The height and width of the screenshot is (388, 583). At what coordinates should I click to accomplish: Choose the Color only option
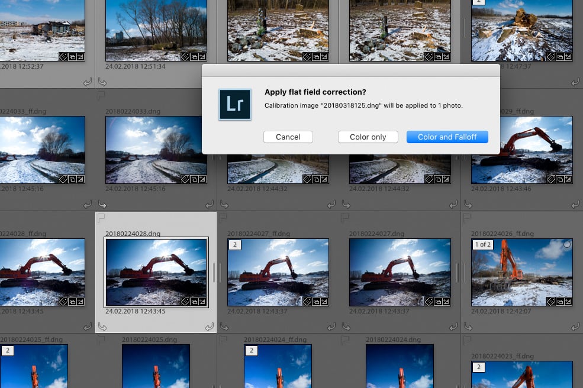click(368, 137)
